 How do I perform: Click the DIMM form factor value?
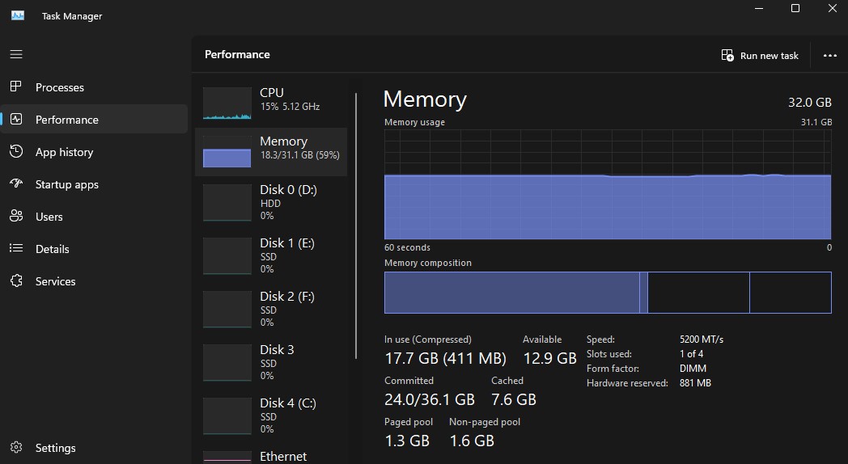[693, 369]
